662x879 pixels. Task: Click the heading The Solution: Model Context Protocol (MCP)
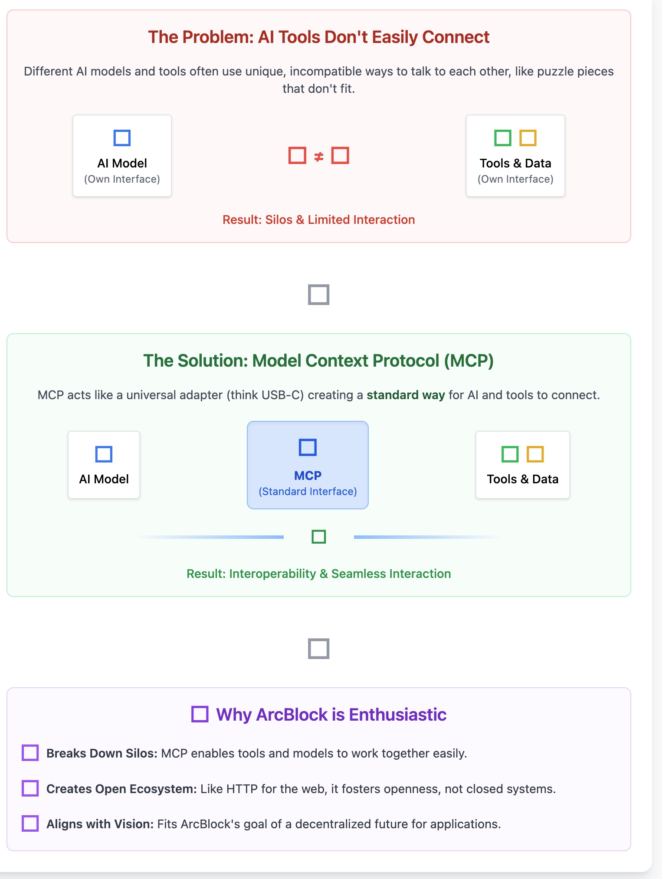[318, 361]
